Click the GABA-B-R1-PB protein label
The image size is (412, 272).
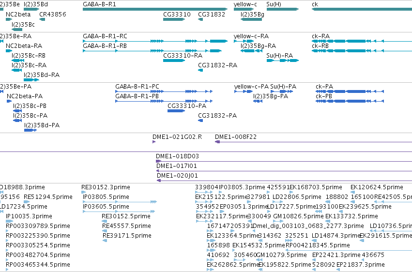tap(137, 96)
